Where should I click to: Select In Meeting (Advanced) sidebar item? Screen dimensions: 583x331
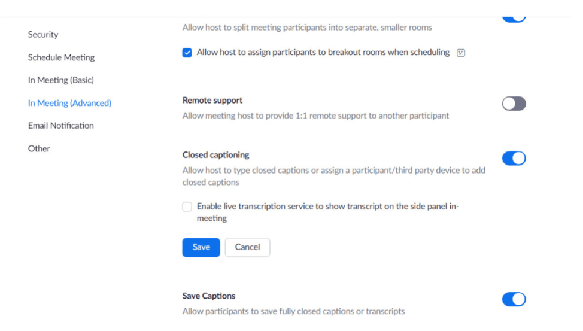[x=69, y=103]
